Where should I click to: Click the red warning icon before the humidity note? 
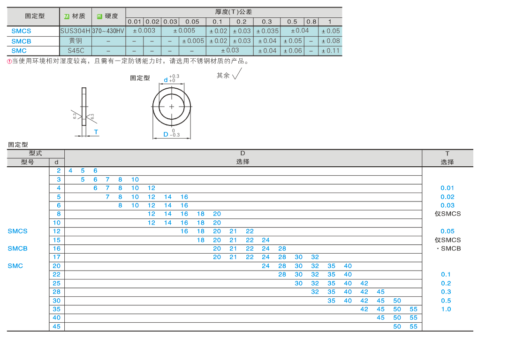9,61
